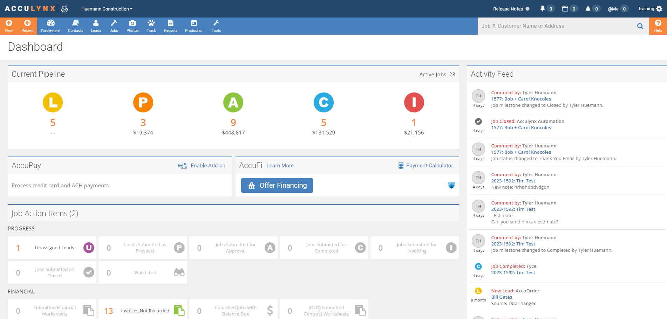Click the AccuFi shield icon

[x=451, y=185]
